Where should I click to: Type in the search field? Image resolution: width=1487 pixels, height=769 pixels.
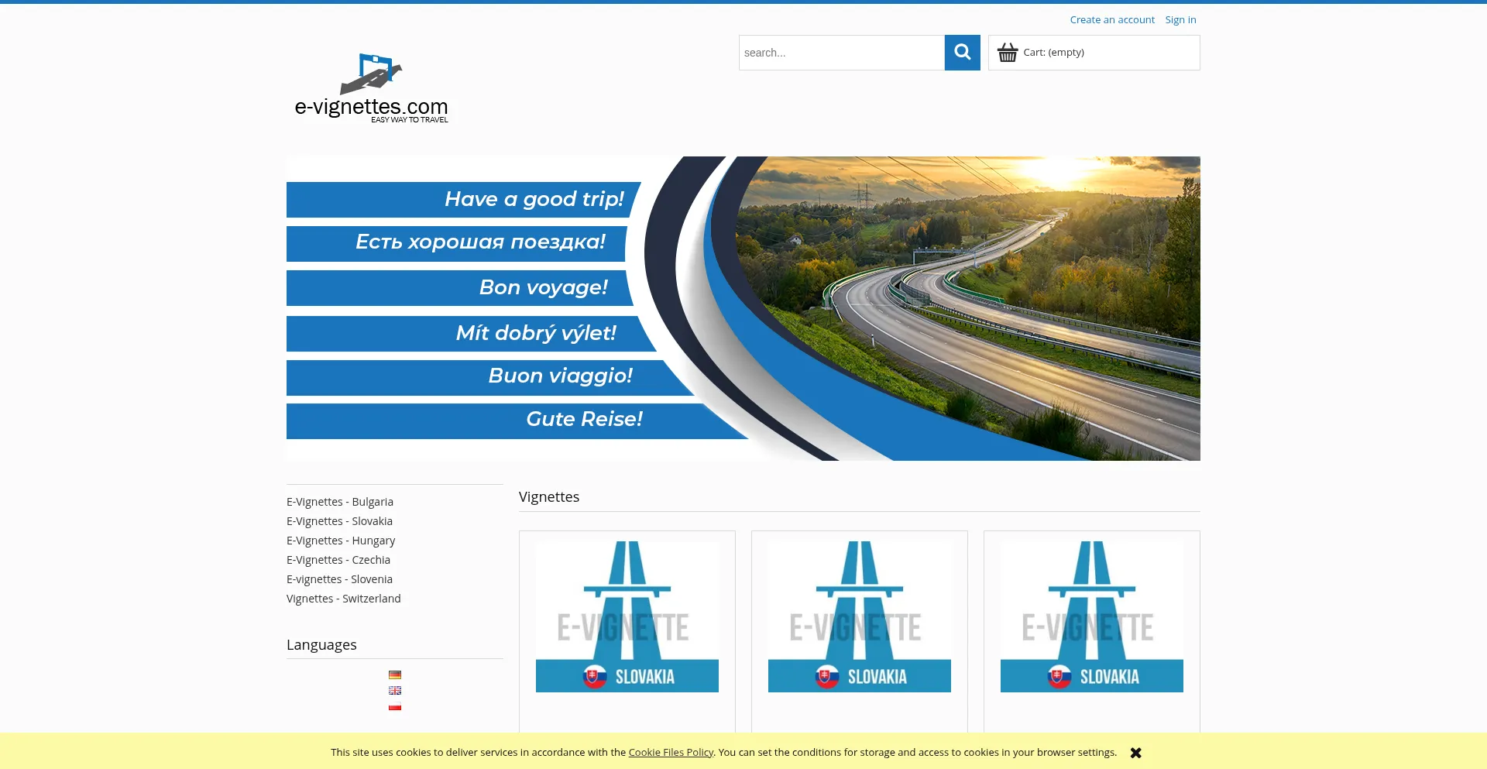(x=841, y=53)
